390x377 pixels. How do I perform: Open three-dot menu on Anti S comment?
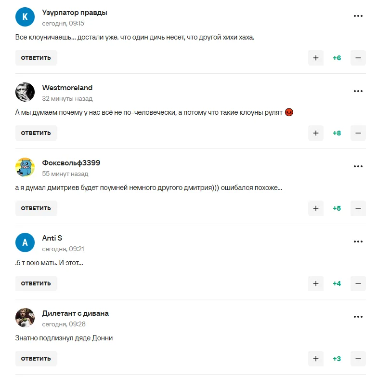tap(358, 242)
